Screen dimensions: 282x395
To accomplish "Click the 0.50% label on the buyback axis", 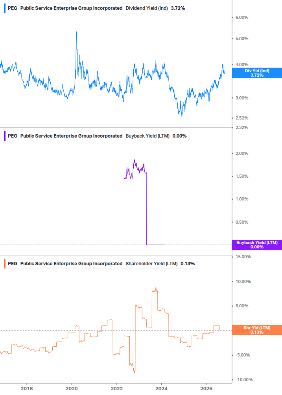I will pos(242,222).
